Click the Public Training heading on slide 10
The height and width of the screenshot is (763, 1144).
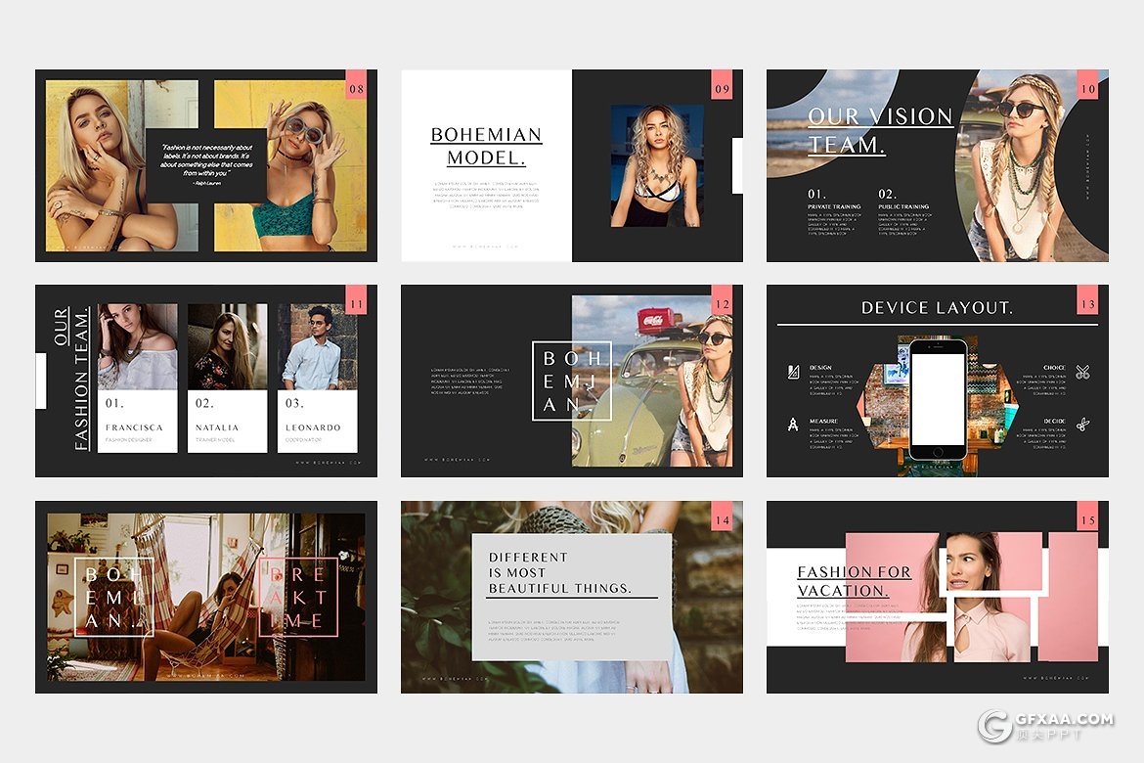[903, 207]
